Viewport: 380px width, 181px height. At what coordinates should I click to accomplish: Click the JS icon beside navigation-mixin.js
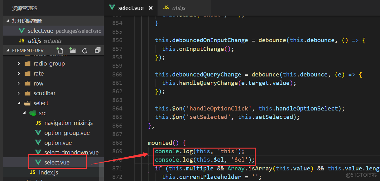tap(38, 123)
